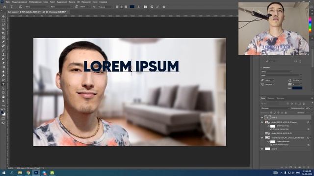Open Chrome from taskbar
The image size is (314, 176).
(x=28, y=173)
